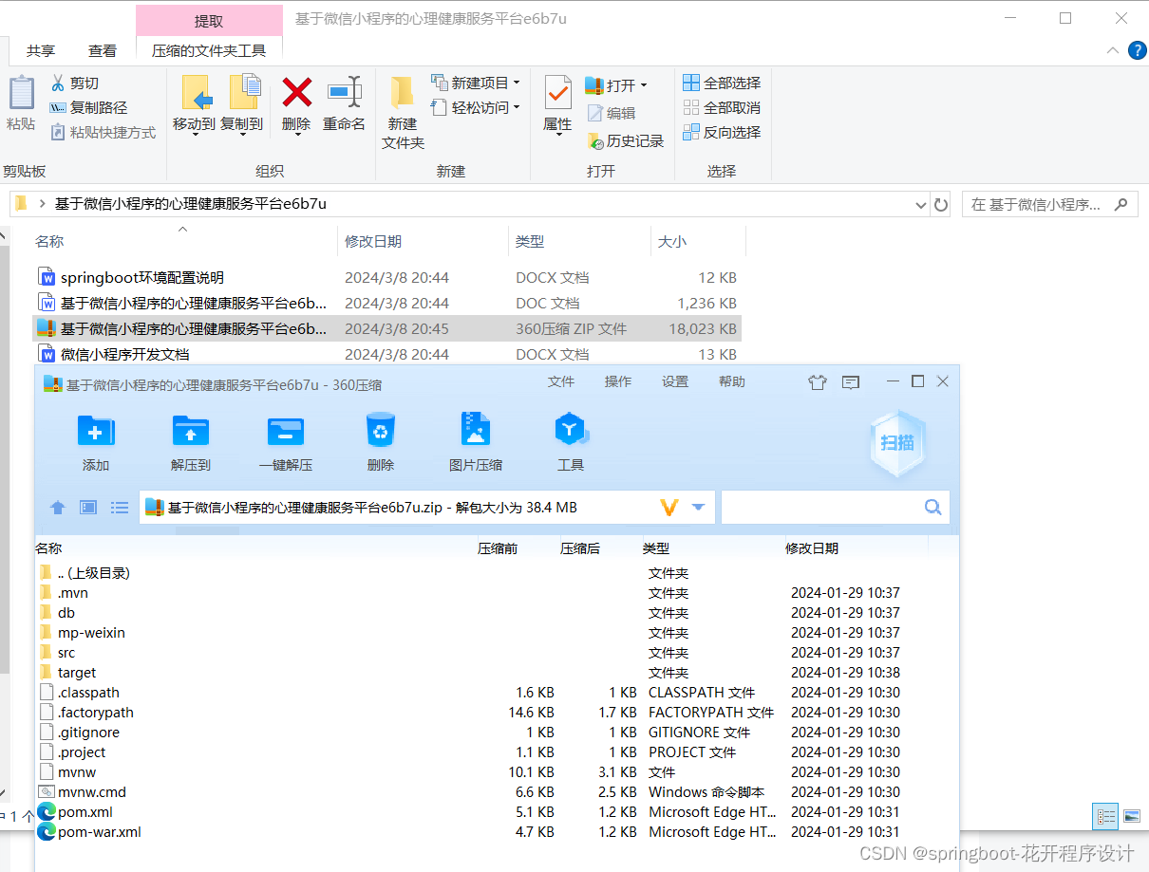The height and width of the screenshot is (872, 1149).
Task: Toggle the large icons view at bottom-right corner
Action: 1131,816
